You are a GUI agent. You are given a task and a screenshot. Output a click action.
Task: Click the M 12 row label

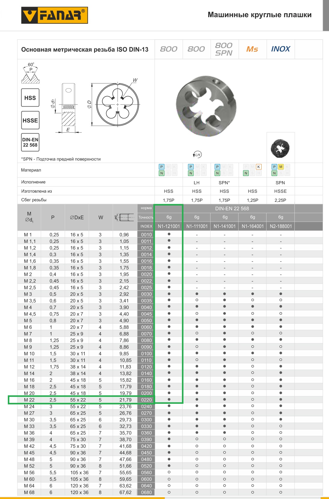click(29, 367)
